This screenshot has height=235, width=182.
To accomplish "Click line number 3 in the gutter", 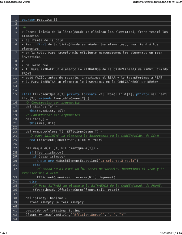I will [x=16, y=28].
